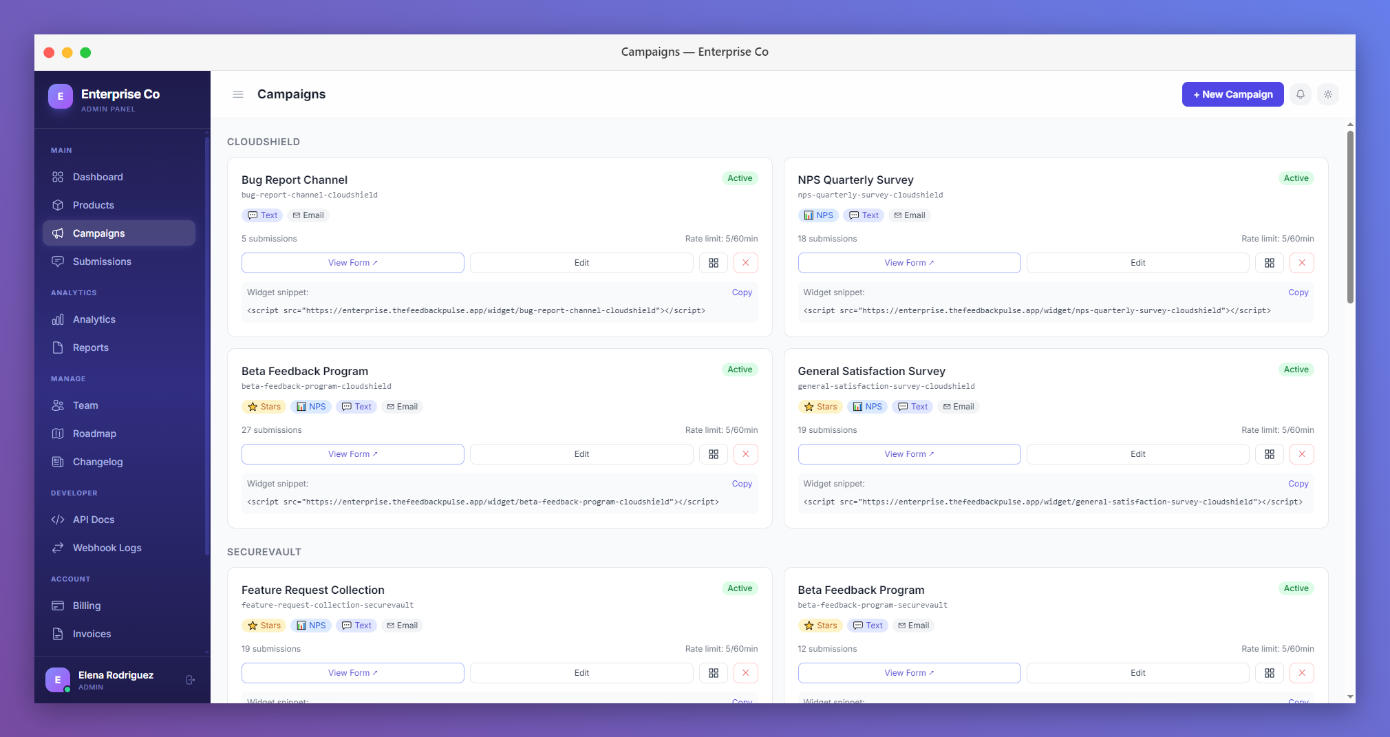The width and height of the screenshot is (1390, 737).
Task: Open settings with the gear icon
Action: (1329, 94)
